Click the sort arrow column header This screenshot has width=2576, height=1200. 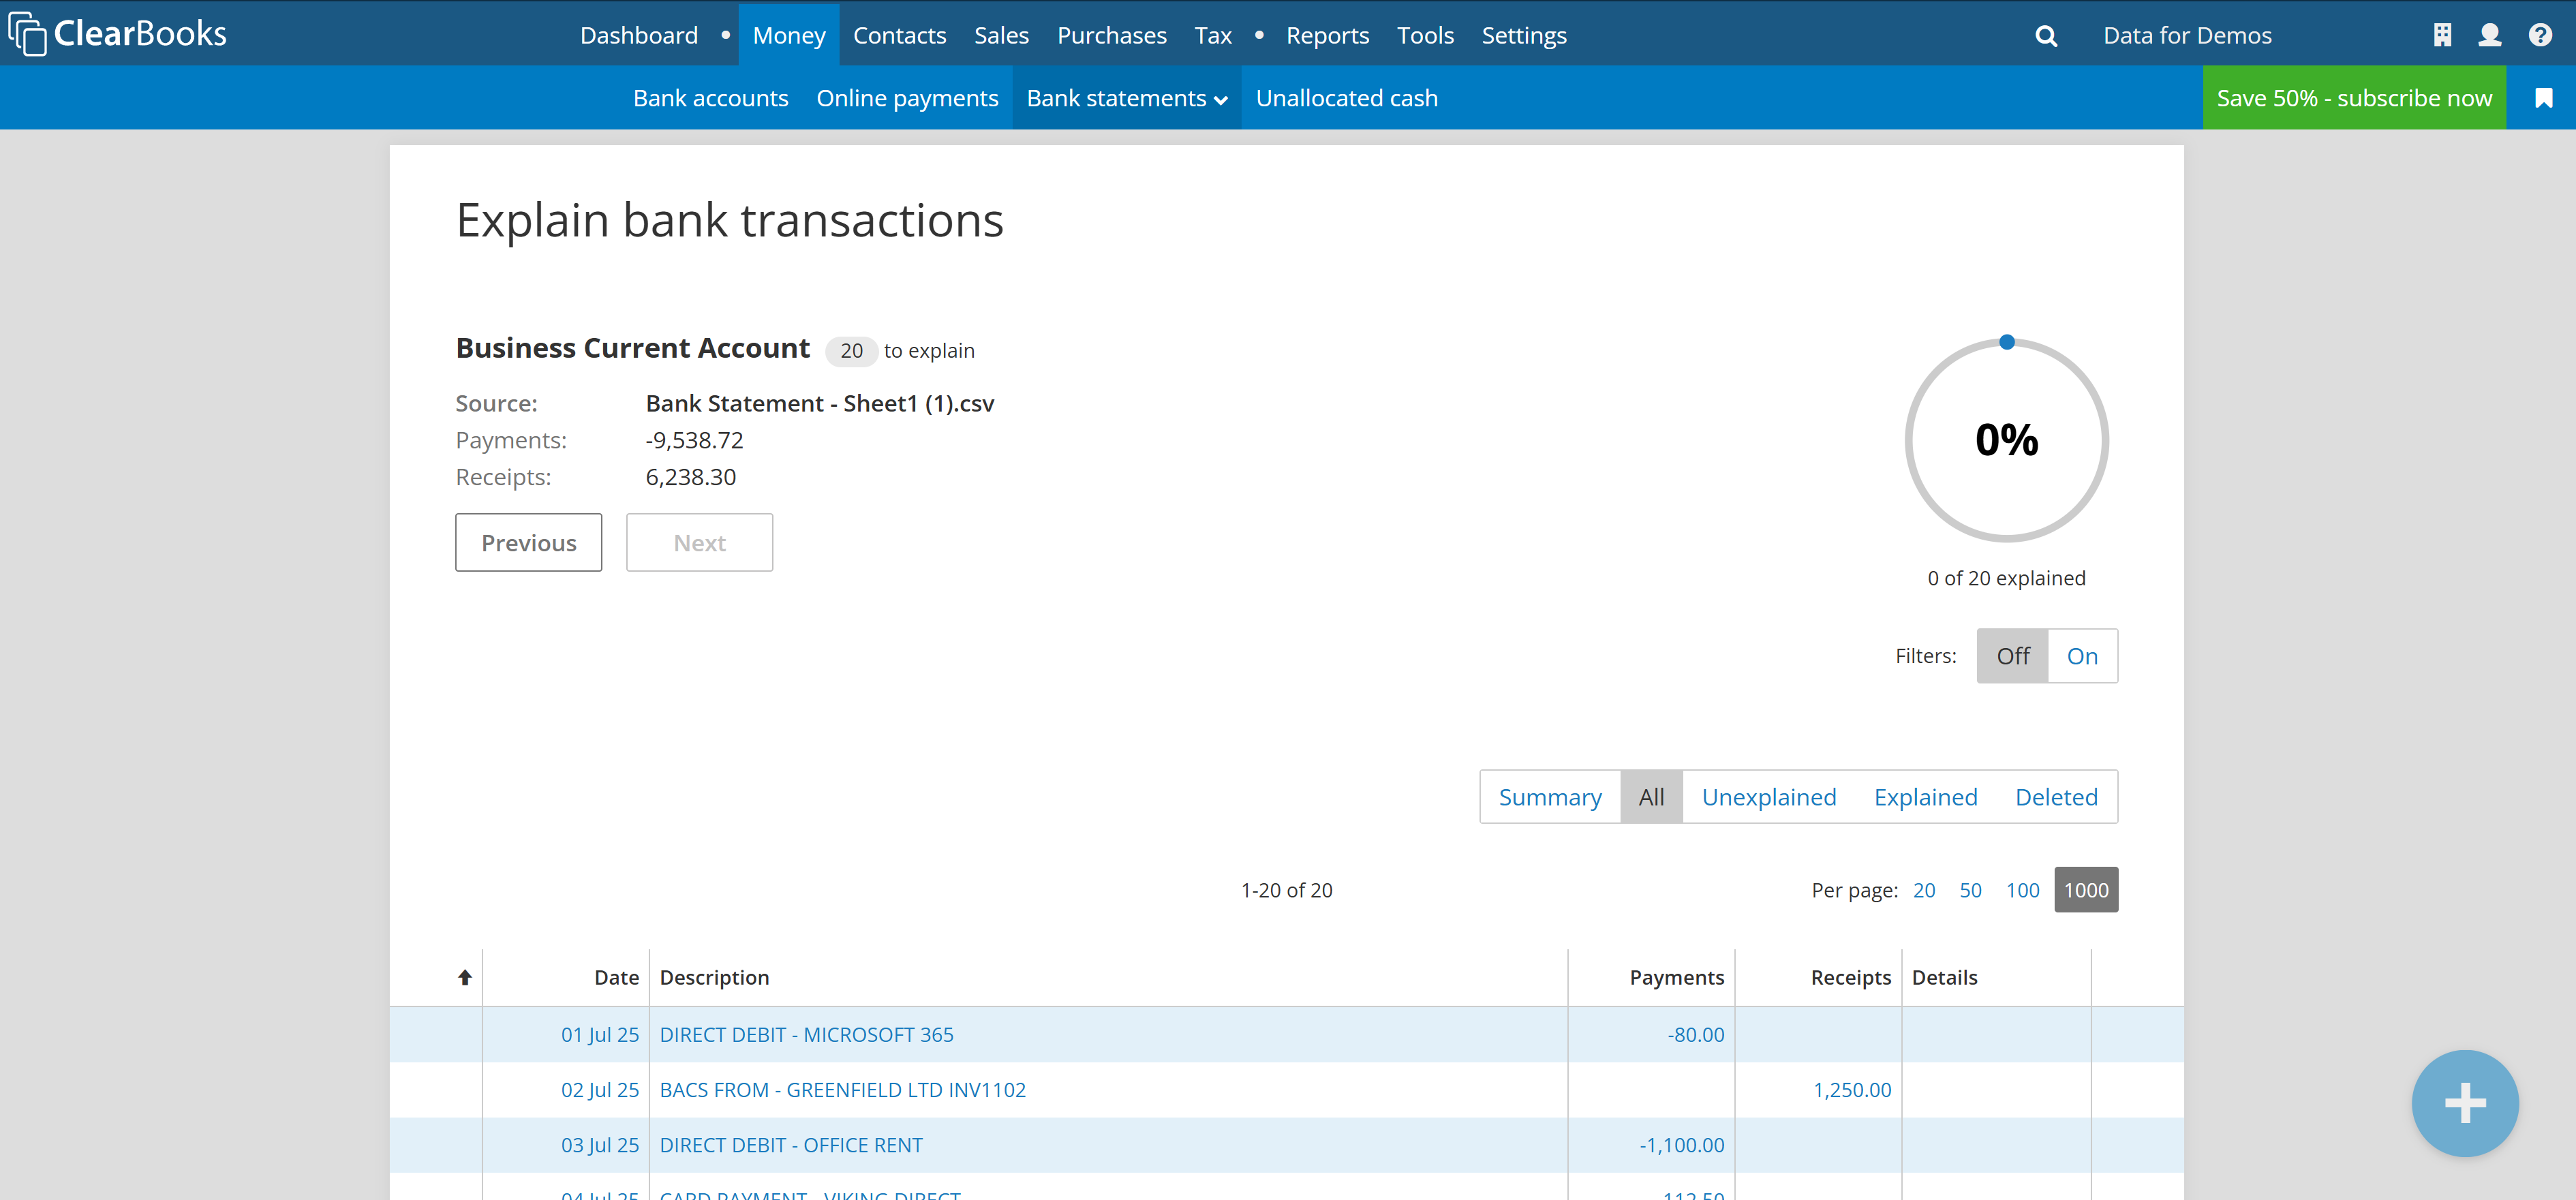[x=465, y=977]
